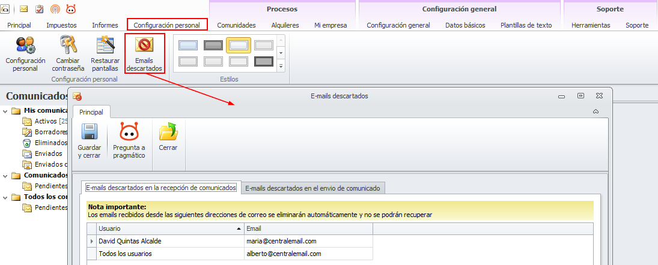This screenshot has width=658, height=265.
Task: Click the Email column header
Action: (x=308, y=228)
